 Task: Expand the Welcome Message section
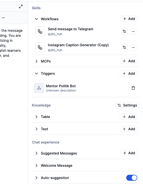pos(36,165)
